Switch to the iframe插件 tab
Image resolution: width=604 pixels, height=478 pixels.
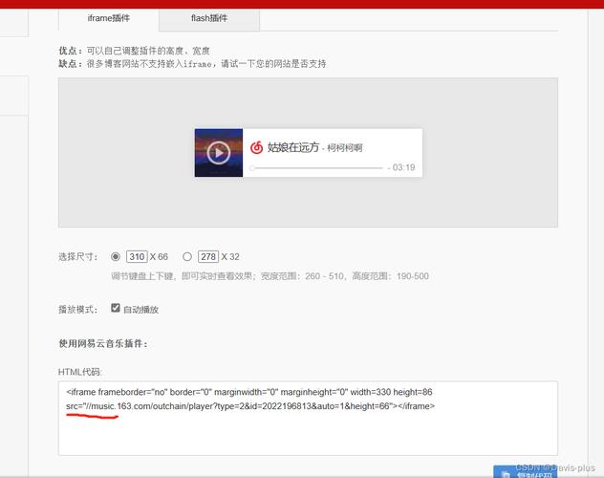(x=109, y=18)
